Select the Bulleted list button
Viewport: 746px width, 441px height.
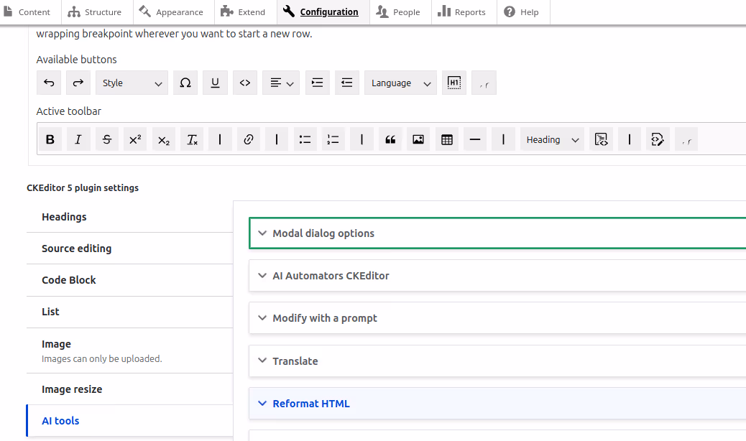point(305,139)
